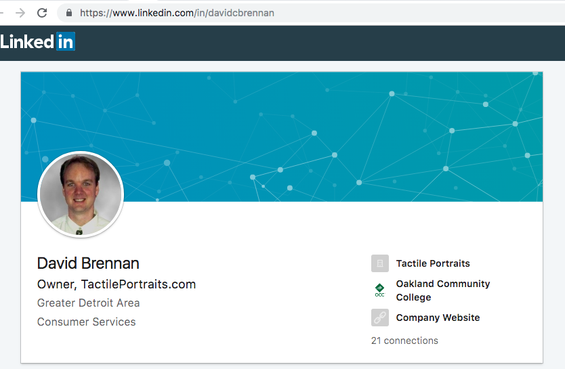Click the Owner, TactilePortraits.com headline

(x=117, y=284)
